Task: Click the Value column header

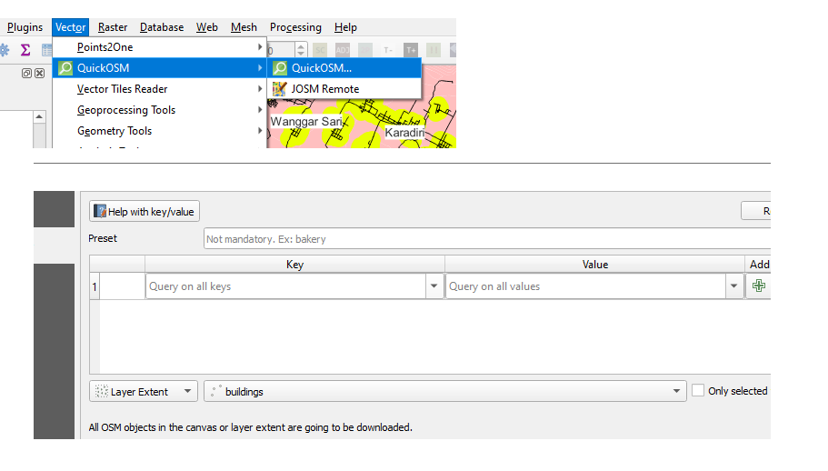Action: [595, 264]
